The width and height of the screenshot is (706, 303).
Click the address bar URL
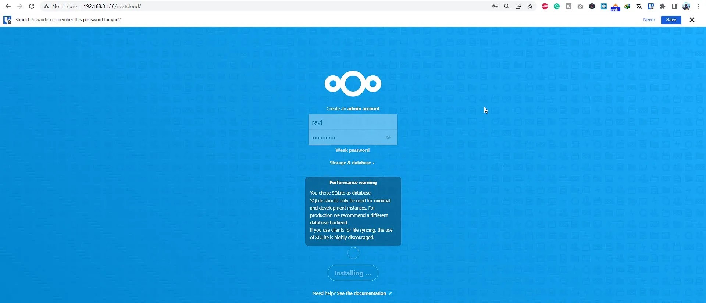[112, 6]
